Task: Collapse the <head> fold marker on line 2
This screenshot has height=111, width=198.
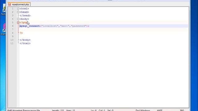Action: (x=18, y=12)
